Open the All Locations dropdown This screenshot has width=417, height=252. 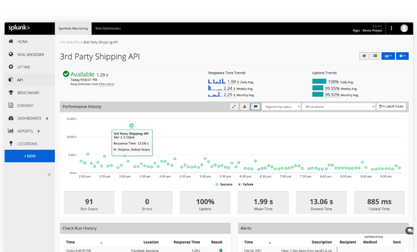click(x=339, y=107)
